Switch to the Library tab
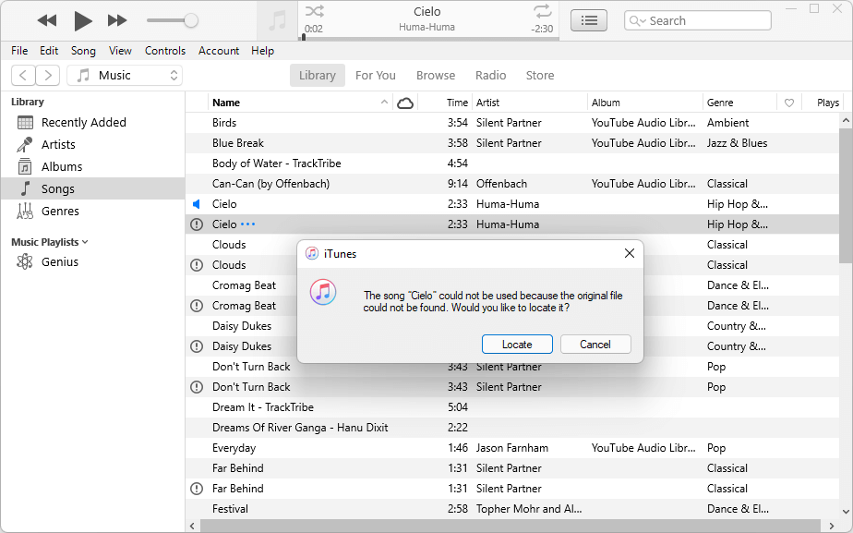Screen dimensions: 853x533 pos(318,75)
